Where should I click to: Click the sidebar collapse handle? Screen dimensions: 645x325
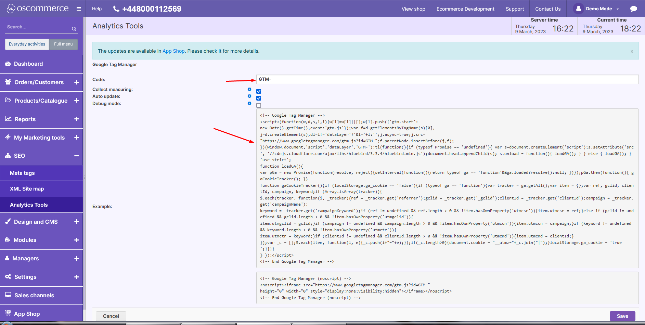[x=84, y=178]
